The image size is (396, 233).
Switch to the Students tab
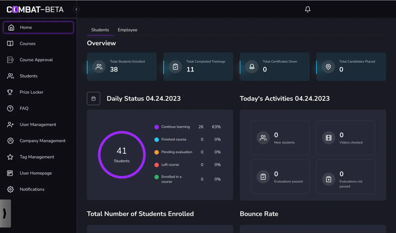pos(100,30)
